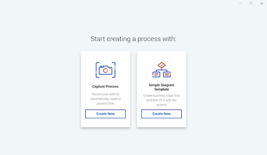Click the blue connector lines of the diagram icon

[x=161, y=70]
